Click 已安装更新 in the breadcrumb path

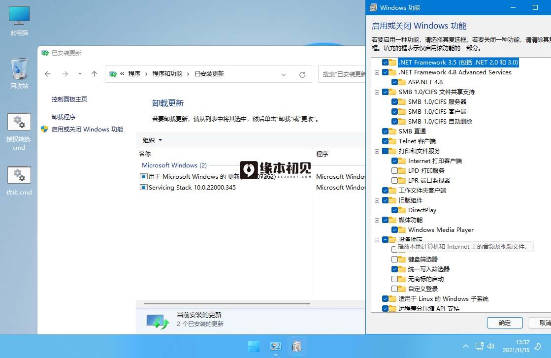[209, 74]
